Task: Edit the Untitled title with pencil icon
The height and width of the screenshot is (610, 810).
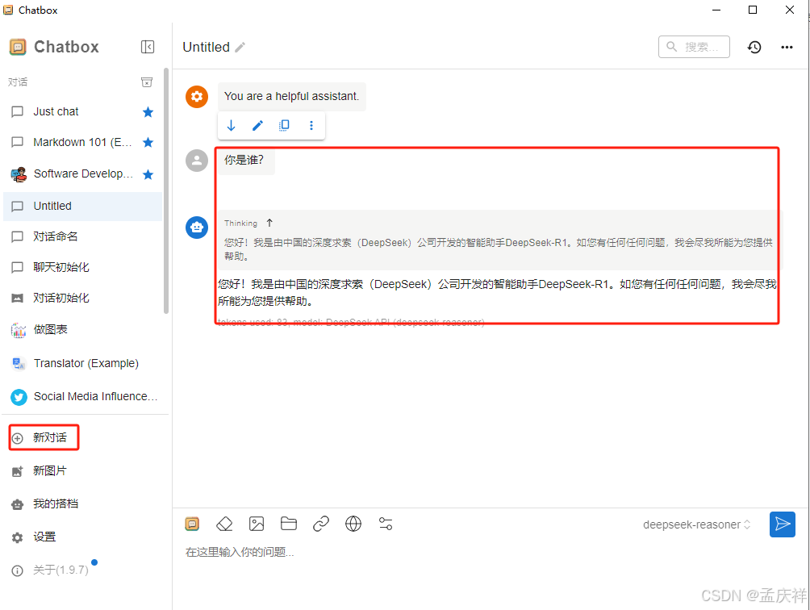Action: (x=240, y=48)
